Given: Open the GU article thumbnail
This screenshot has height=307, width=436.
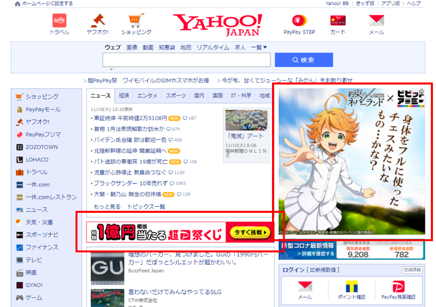Looking at the screenshot, I should [107, 268].
